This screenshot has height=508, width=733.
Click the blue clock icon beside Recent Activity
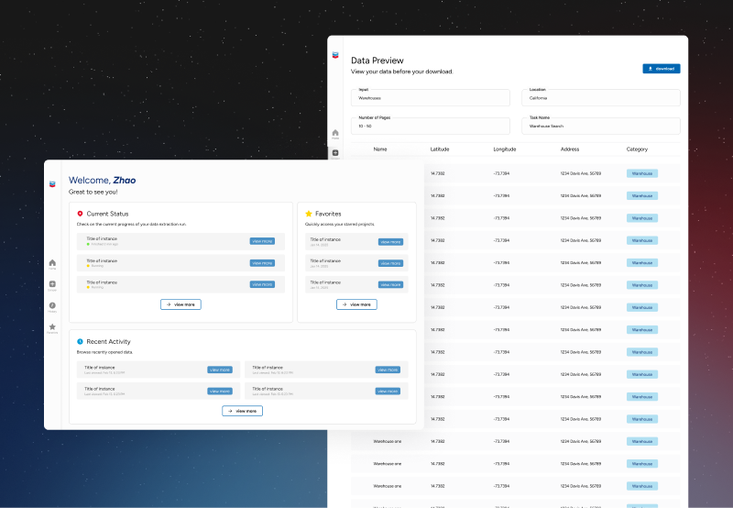pos(81,341)
